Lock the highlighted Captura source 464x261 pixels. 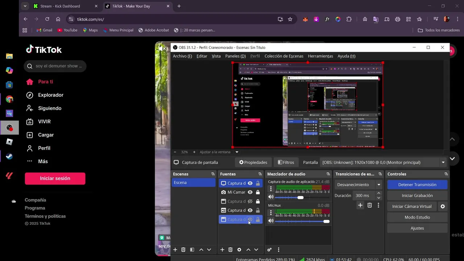click(x=258, y=219)
